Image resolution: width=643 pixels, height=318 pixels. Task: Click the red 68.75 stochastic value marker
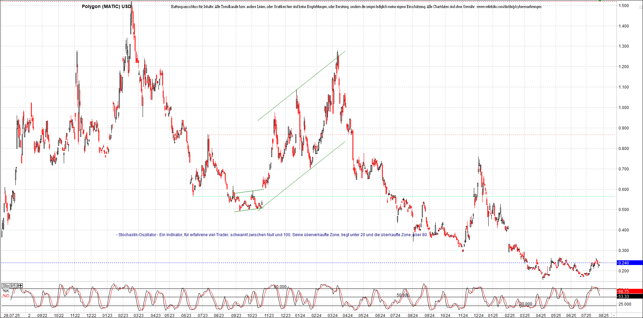623,291
